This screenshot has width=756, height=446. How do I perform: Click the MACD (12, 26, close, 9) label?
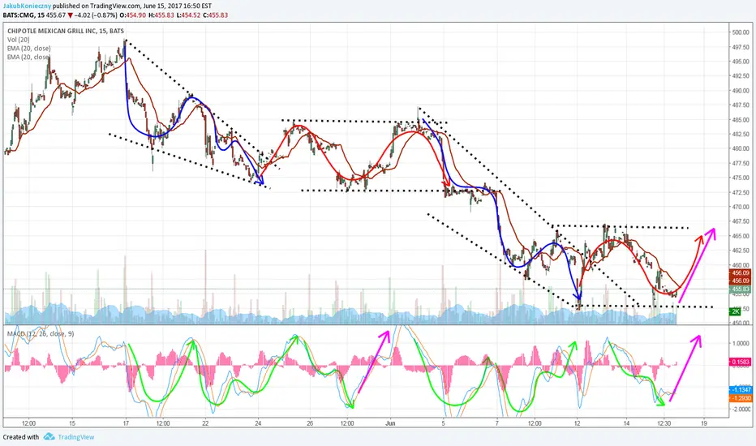click(x=41, y=333)
